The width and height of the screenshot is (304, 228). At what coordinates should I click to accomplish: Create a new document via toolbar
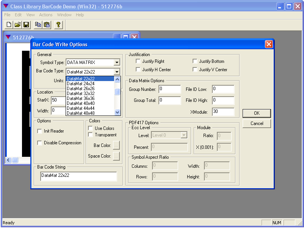[8, 24]
